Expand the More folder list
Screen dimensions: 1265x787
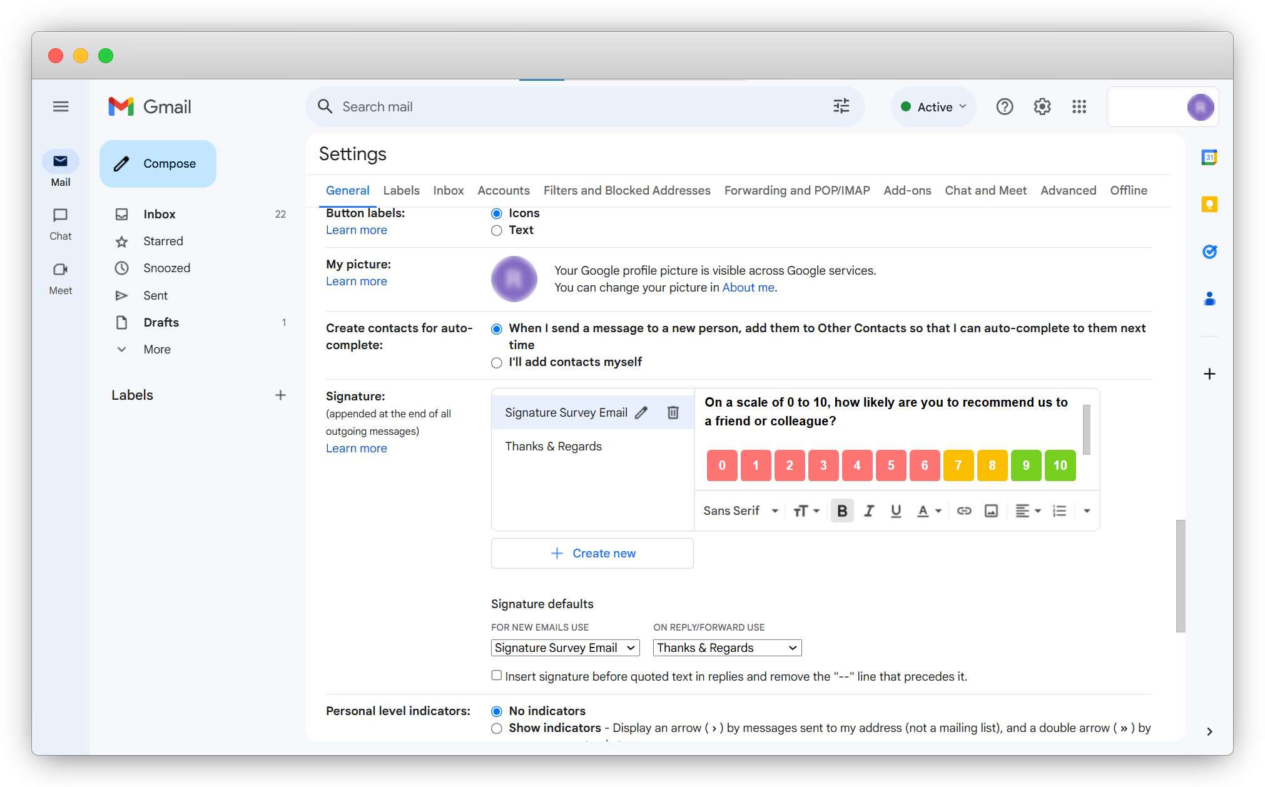coord(156,349)
